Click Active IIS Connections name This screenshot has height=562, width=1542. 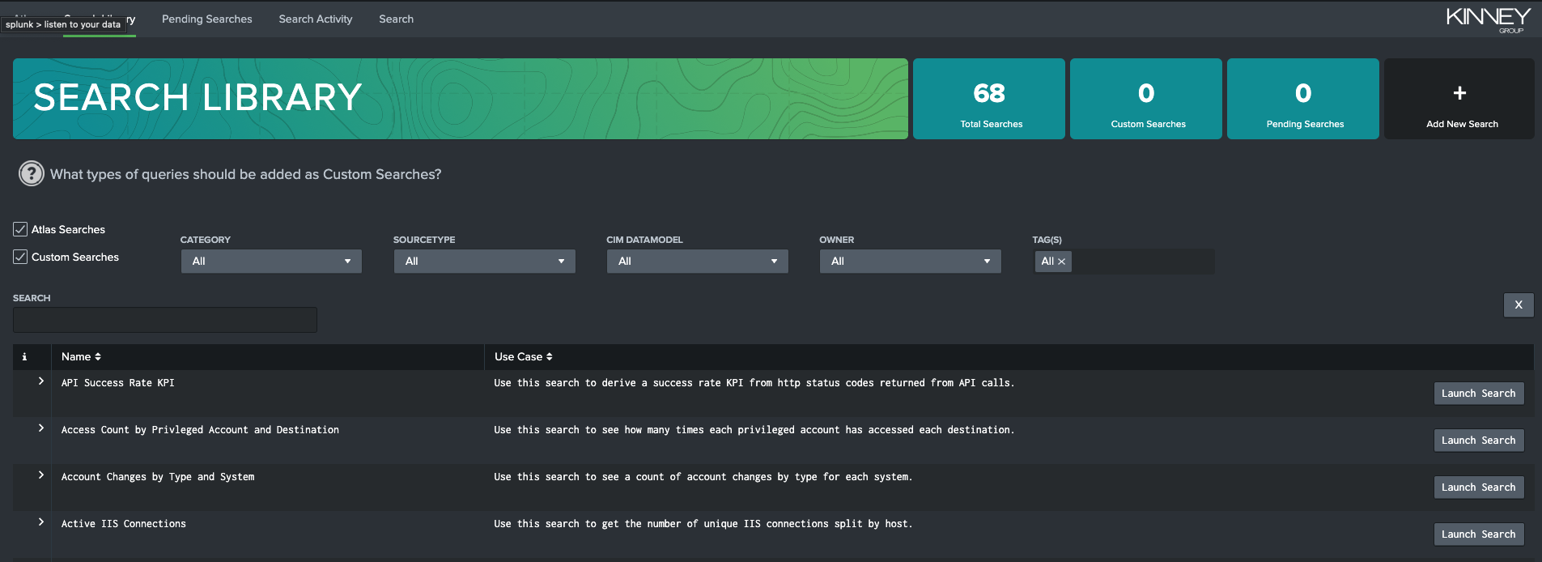point(124,524)
